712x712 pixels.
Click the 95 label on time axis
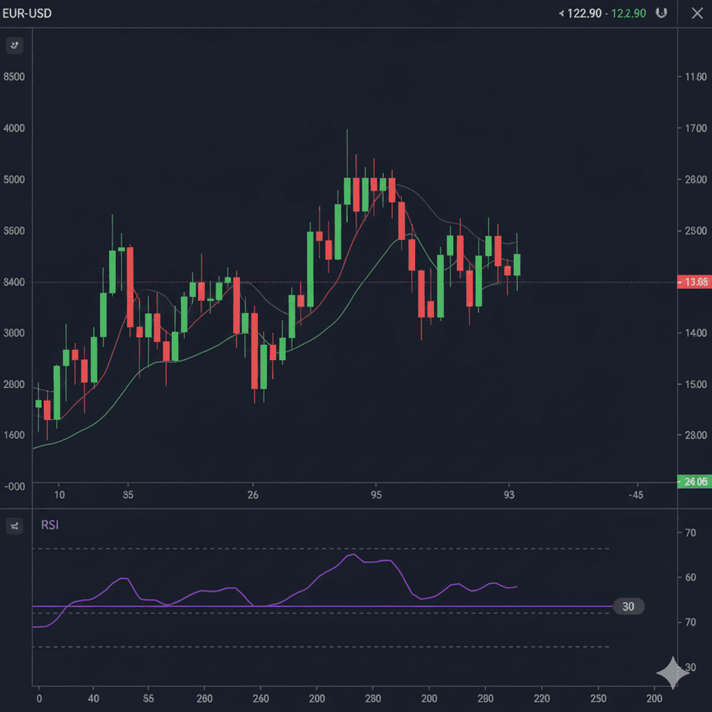point(376,495)
